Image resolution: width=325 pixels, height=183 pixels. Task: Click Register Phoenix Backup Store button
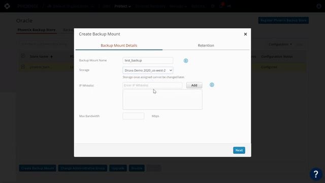click(x=283, y=20)
